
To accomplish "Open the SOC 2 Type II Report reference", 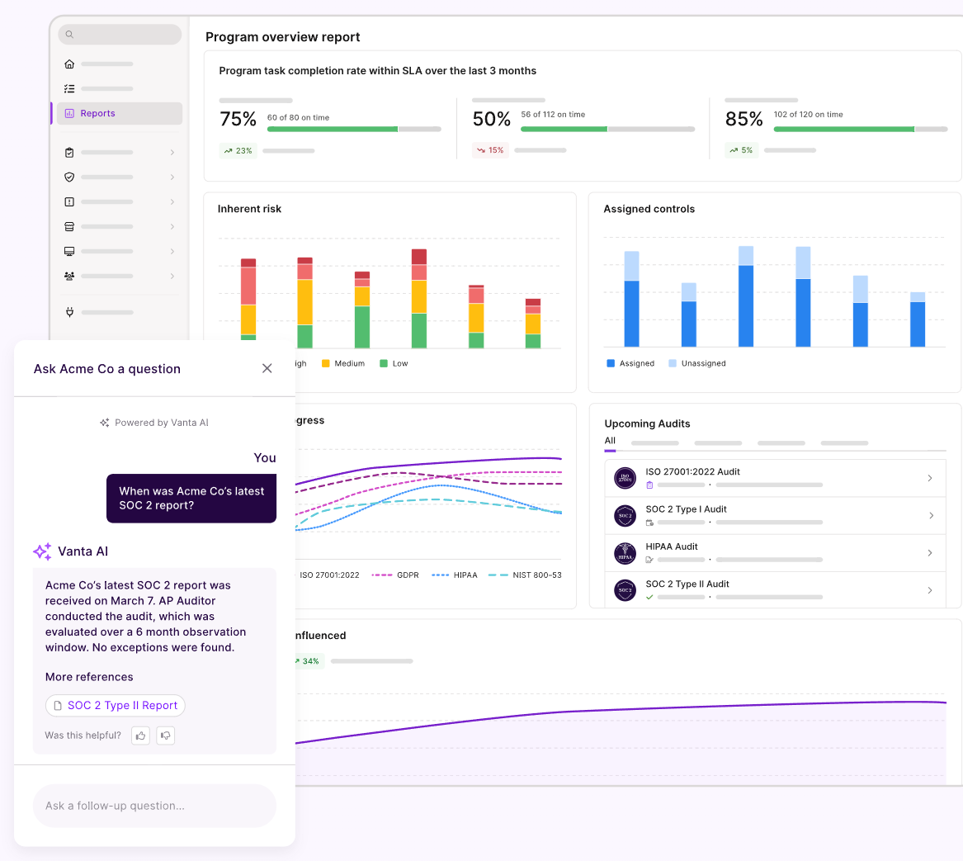I will tap(115, 705).
